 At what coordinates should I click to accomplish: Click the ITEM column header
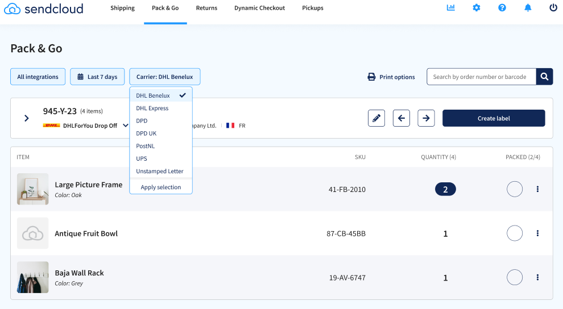(23, 157)
